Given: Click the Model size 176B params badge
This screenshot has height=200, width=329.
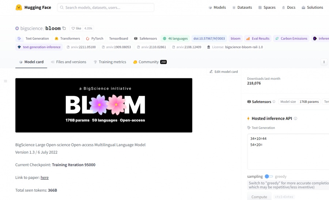Looking at the screenshot, I should click(x=299, y=102).
